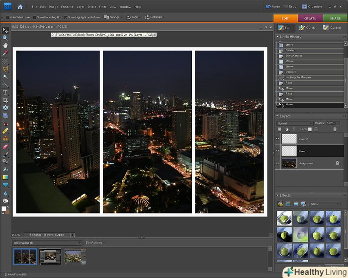The image size is (348, 278).
Task: Expand the Artistic effects category dropdown
Action: [x=324, y=204]
